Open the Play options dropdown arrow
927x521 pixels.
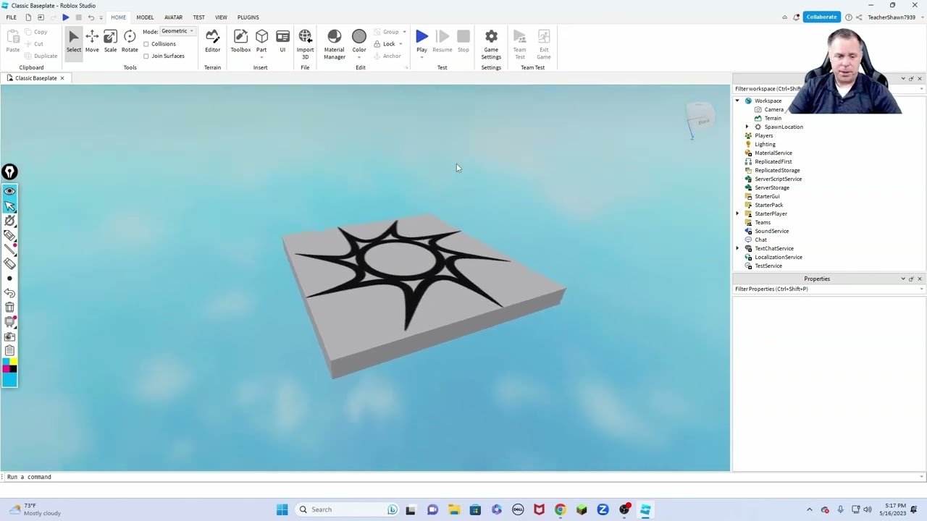click(x=421, y=57)
